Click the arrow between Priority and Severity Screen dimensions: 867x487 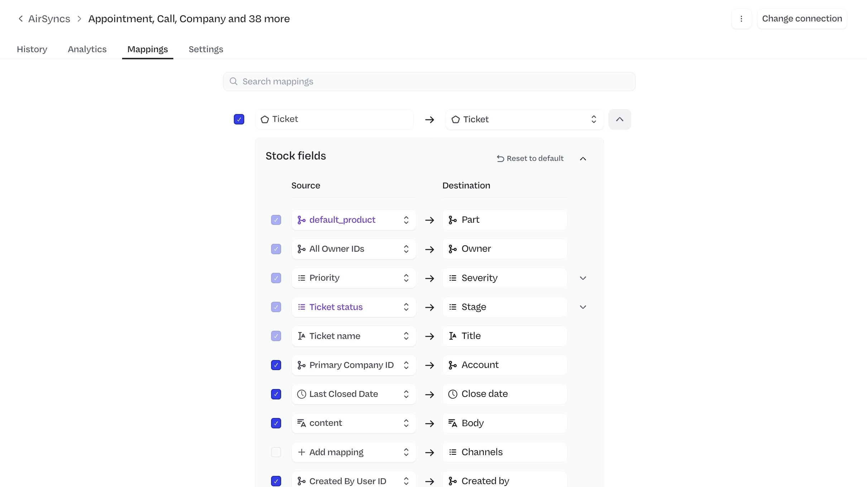click(429, 278)
